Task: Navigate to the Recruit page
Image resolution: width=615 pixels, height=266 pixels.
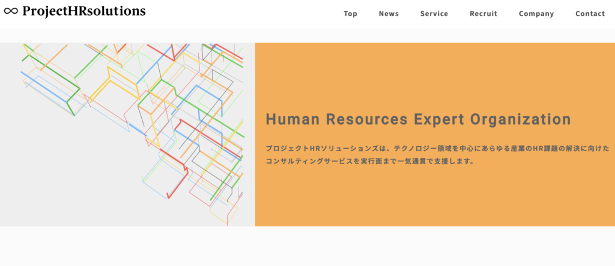Action: pyautogui.click(x=483, y=14)
